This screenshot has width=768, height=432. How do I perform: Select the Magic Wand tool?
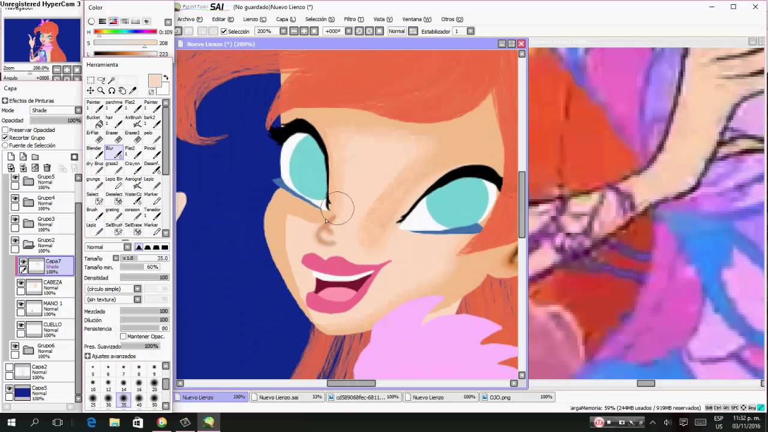[x=112, y=80]
